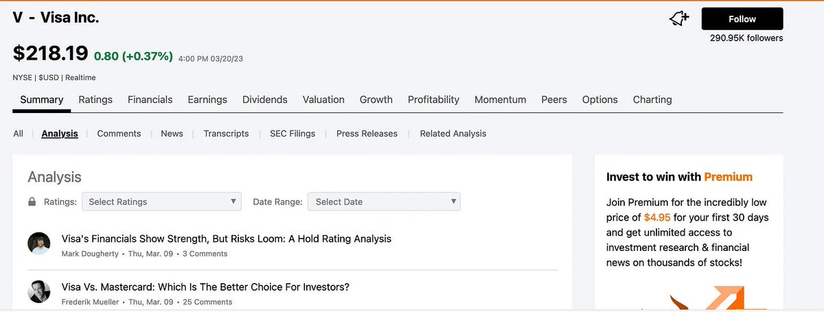Open the Select Date range dropdown

(384, 202)
